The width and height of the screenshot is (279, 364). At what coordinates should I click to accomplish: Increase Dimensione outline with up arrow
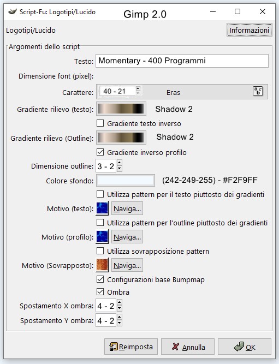[120, 163]
